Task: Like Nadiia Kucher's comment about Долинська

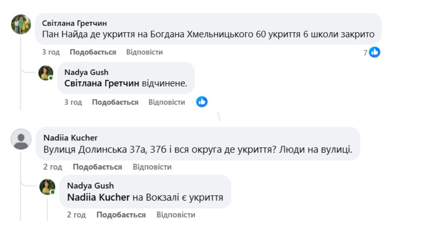Action: point(97,167)
